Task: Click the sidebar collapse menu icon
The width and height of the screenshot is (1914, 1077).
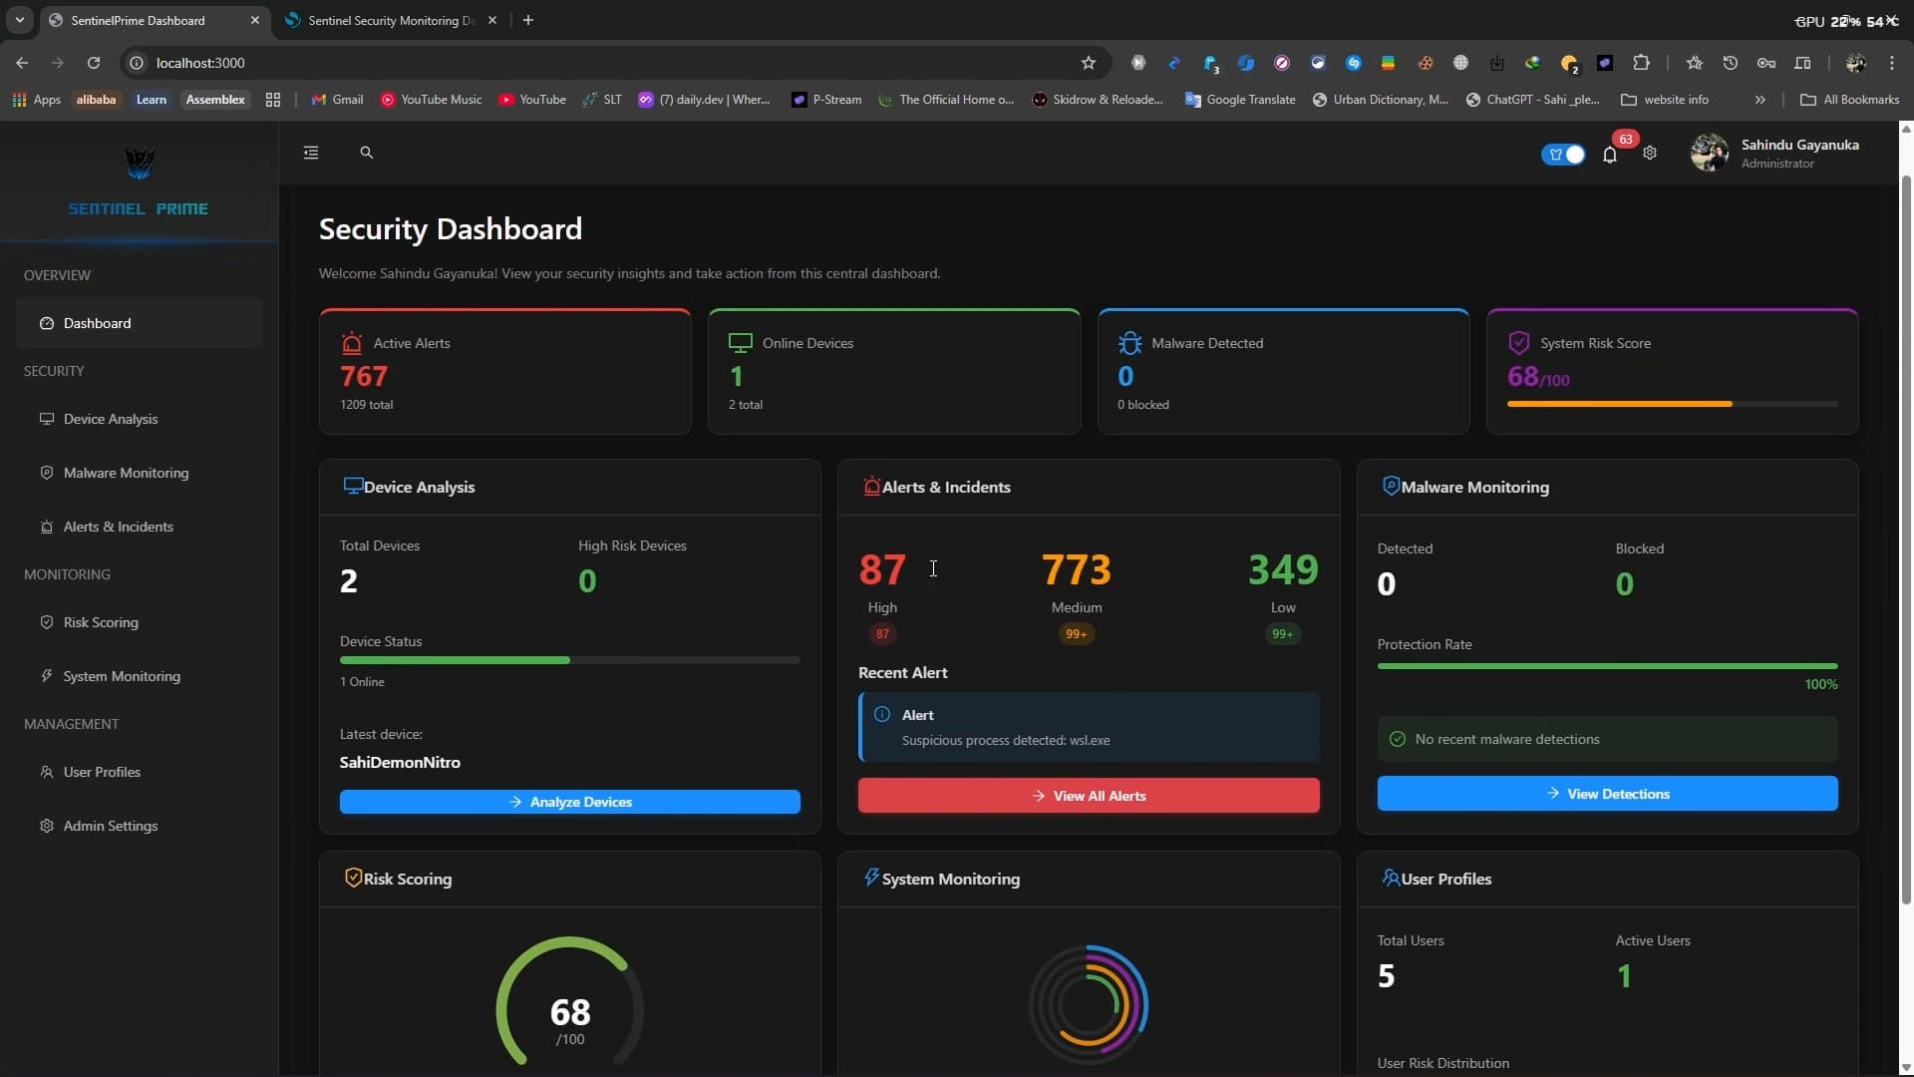Action: (311, 153)
